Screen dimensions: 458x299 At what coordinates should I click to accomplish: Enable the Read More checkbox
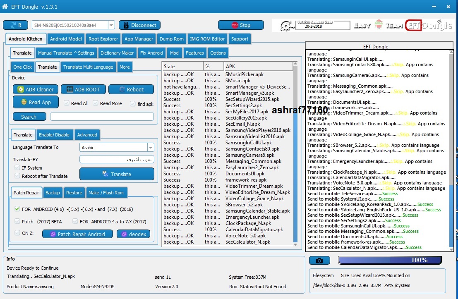[x=96, y=103]
